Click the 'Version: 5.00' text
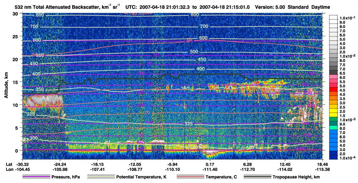Viewport: 358px width, 183px height. click(x=271, y=7)
